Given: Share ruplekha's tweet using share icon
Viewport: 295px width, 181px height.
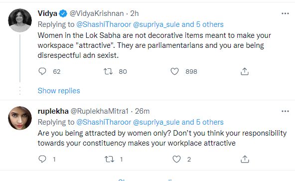Looking at the screenshot, I should click(245, 159).
